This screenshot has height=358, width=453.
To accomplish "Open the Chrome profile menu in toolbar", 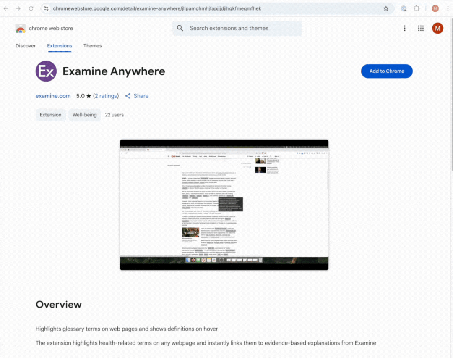I will (435, 8).
